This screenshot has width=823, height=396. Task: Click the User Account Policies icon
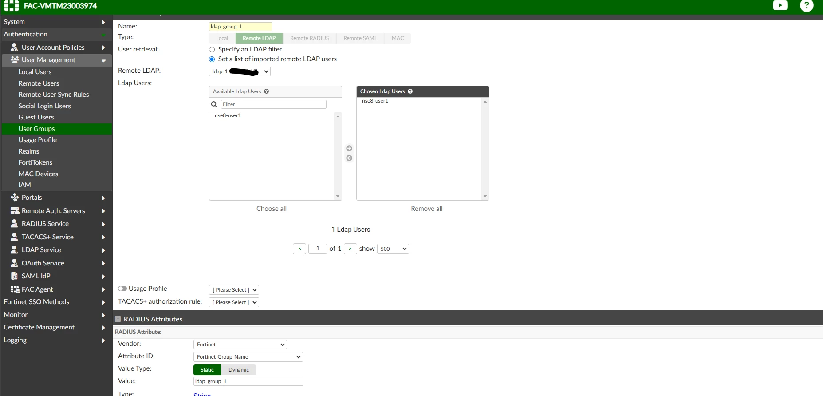[15, 47]
